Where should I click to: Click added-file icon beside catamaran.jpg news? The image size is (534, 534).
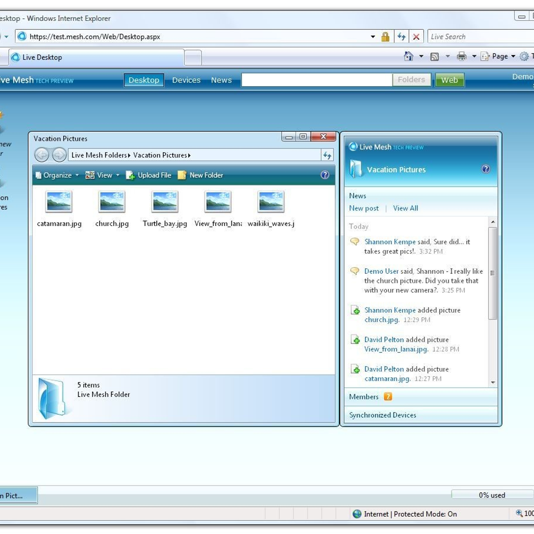click(355, 369)
